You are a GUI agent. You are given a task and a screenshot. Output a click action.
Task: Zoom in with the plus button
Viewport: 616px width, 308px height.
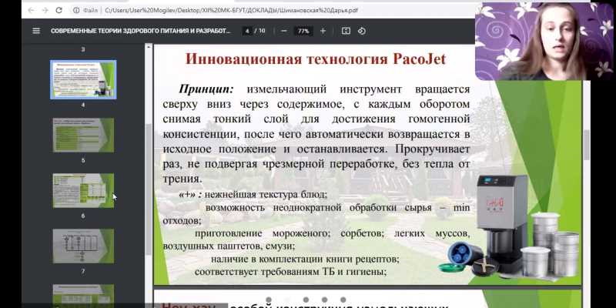[x=323, y=31]
